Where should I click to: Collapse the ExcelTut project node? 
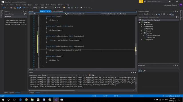(140, 22)
